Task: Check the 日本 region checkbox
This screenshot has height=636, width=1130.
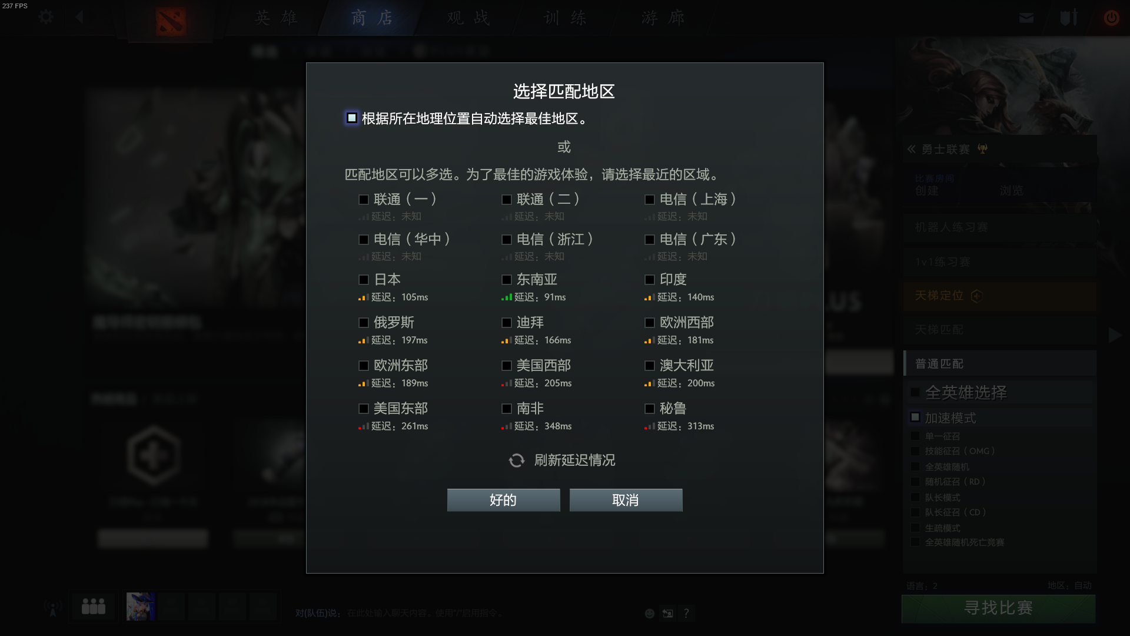Action: pos(363,280)
